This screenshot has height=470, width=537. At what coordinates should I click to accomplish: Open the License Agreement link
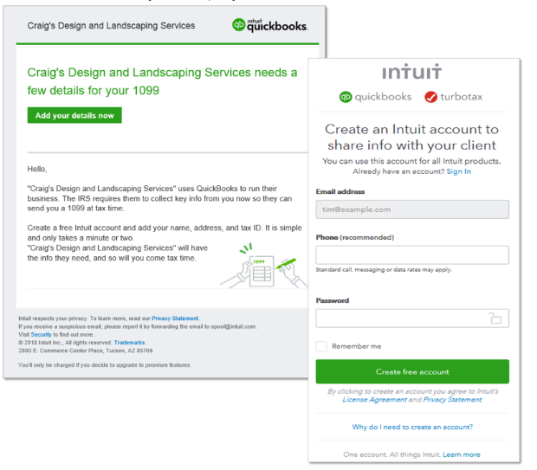click(x=375, y=400)
